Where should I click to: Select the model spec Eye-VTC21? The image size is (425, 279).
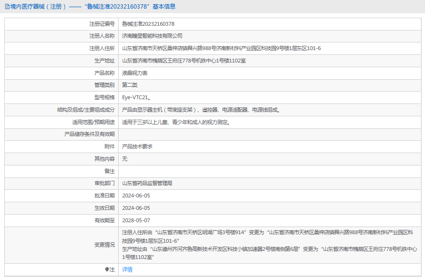(136, 97)
